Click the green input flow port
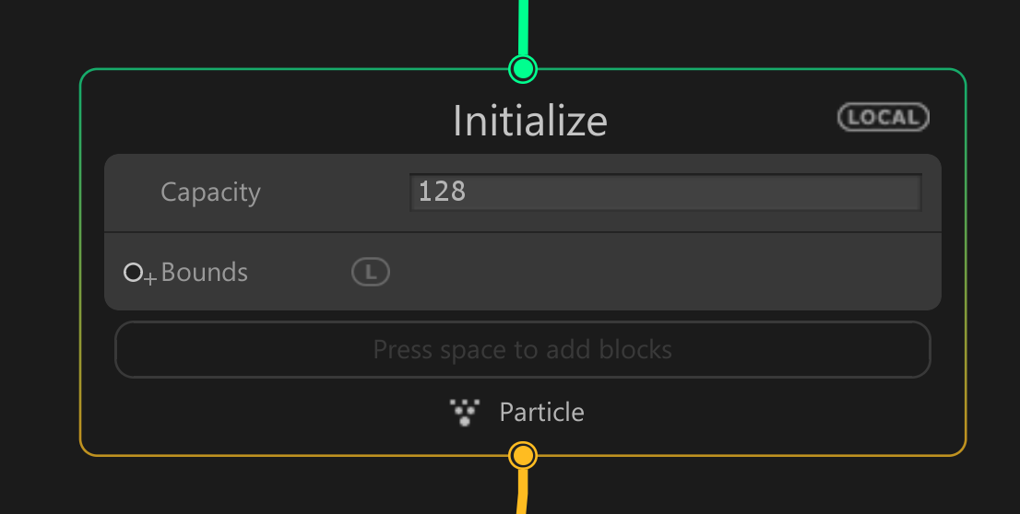The width and height of the screenshot is (1020, 514). 523,68
